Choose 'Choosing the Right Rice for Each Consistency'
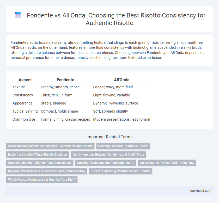The height and width of the screenshot is (203, 219). pos(40,163)
